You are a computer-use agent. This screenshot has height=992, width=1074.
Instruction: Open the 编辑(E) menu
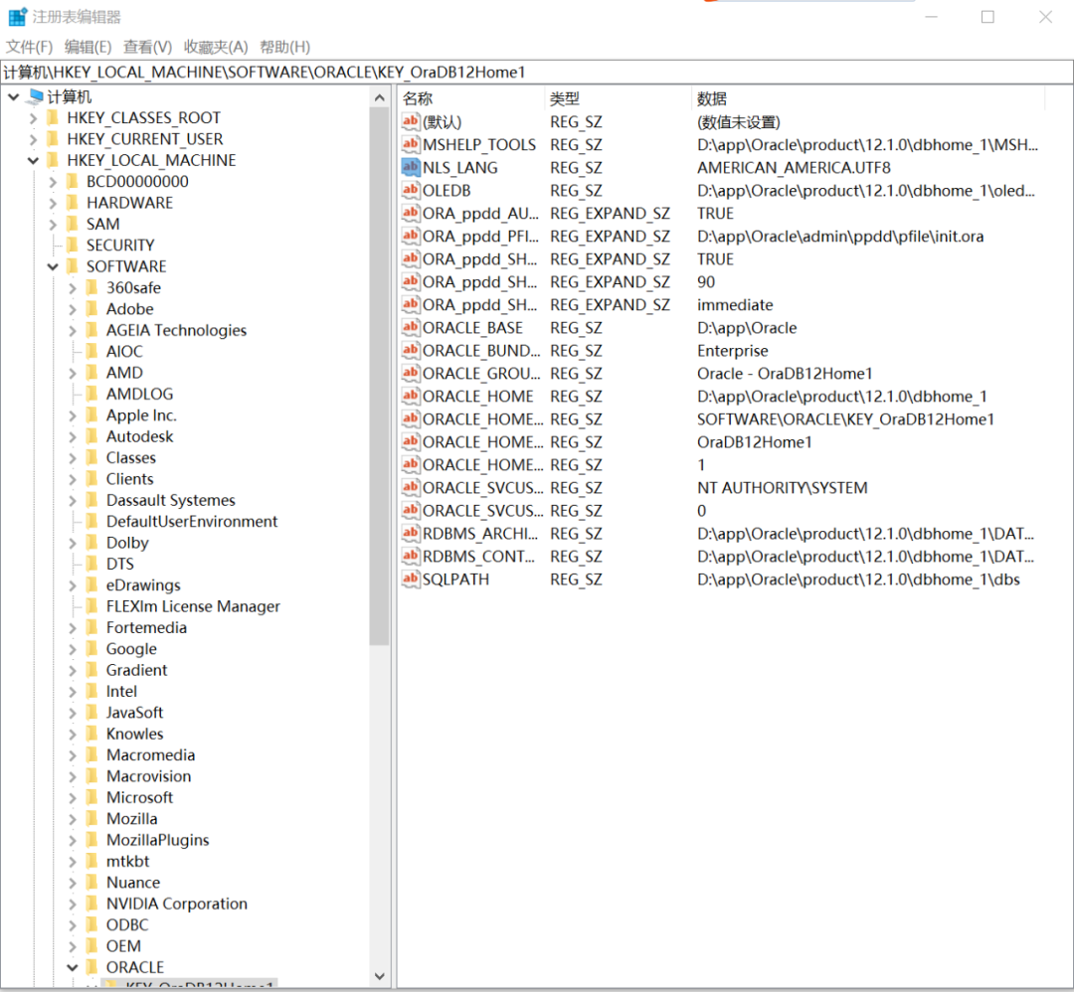point(88,47)
